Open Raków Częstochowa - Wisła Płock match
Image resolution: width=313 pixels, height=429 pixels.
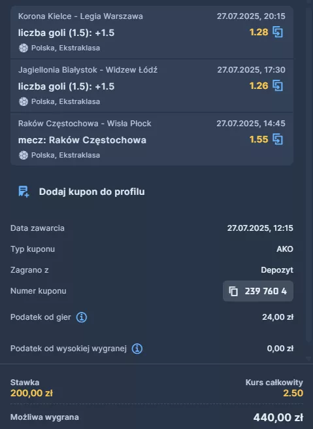(85, 124)
